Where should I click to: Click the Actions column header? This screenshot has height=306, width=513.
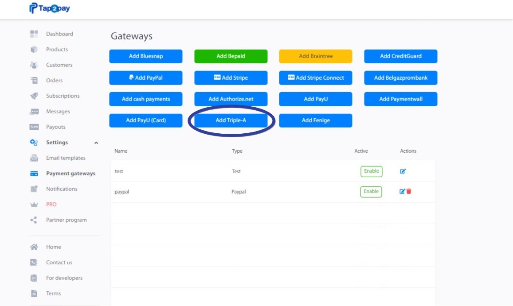(408, 151)
